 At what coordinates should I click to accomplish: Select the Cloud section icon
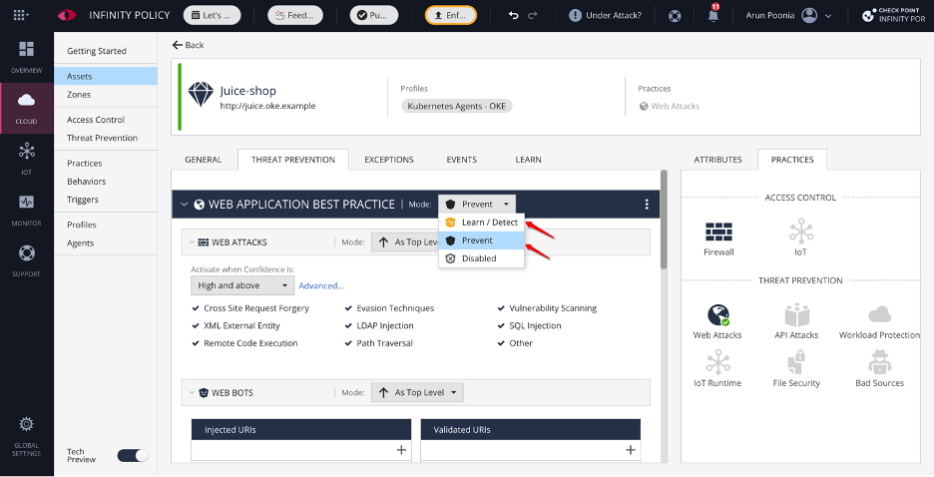click(x=26, y=100)
